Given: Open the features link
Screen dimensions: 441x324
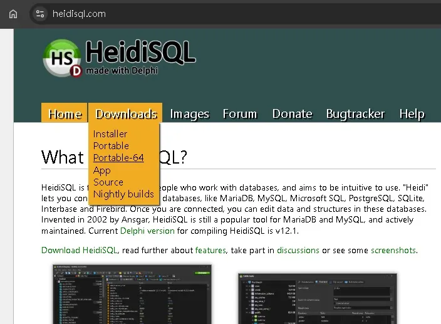Looking at the screenshot, I should coord(210,250).
